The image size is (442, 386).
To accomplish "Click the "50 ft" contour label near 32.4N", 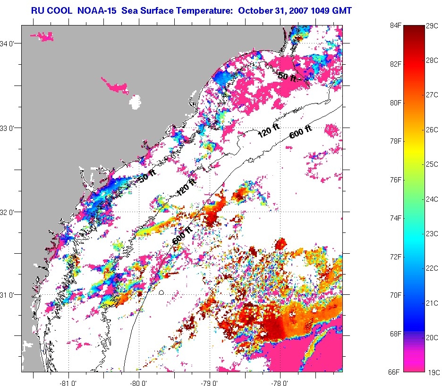I will tap(147, 175).
